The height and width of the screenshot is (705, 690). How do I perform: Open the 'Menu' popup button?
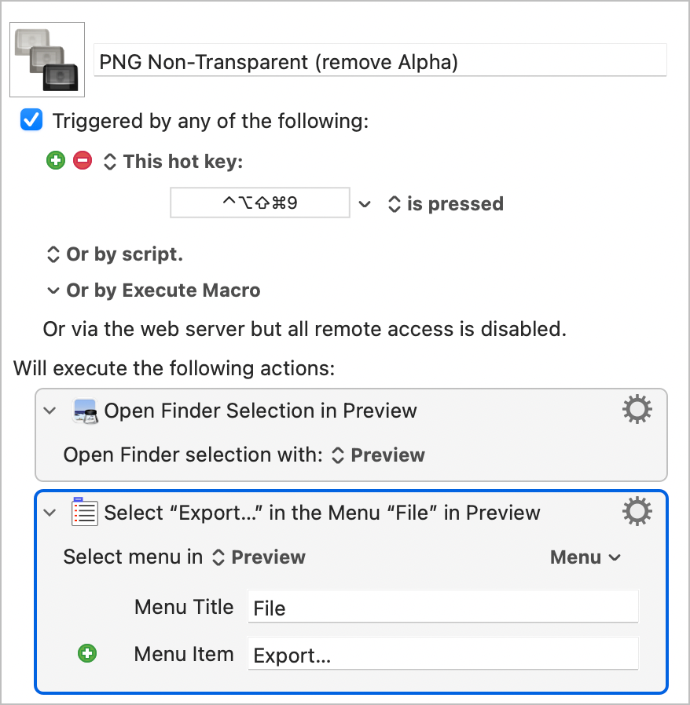pyautogui.click(x=585, y=557)
